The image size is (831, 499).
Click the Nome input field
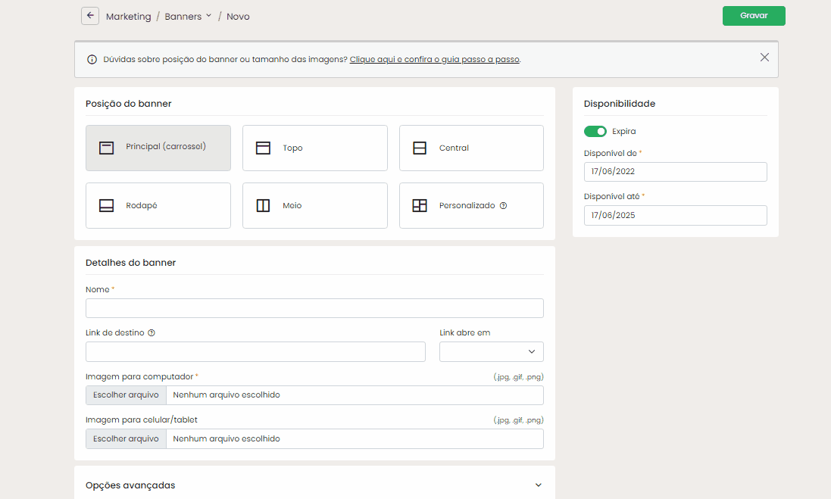[314, 307]
